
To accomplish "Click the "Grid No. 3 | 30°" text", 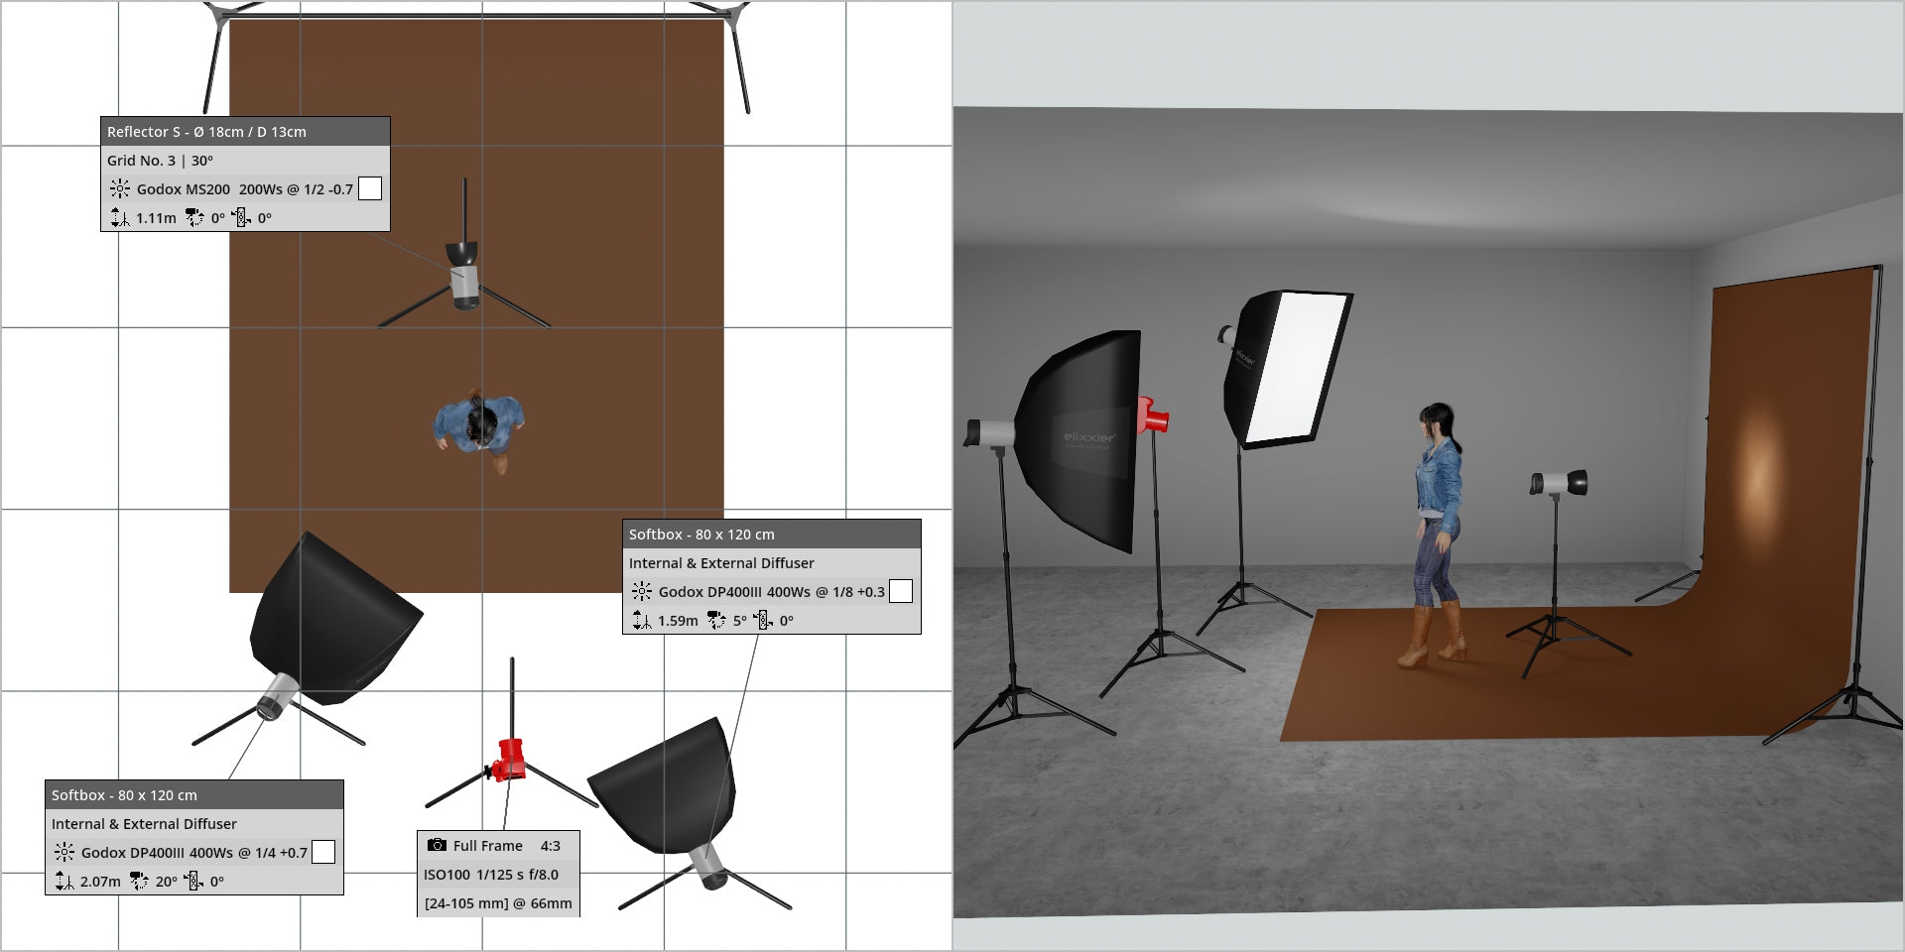I will (x=160, y=161).
